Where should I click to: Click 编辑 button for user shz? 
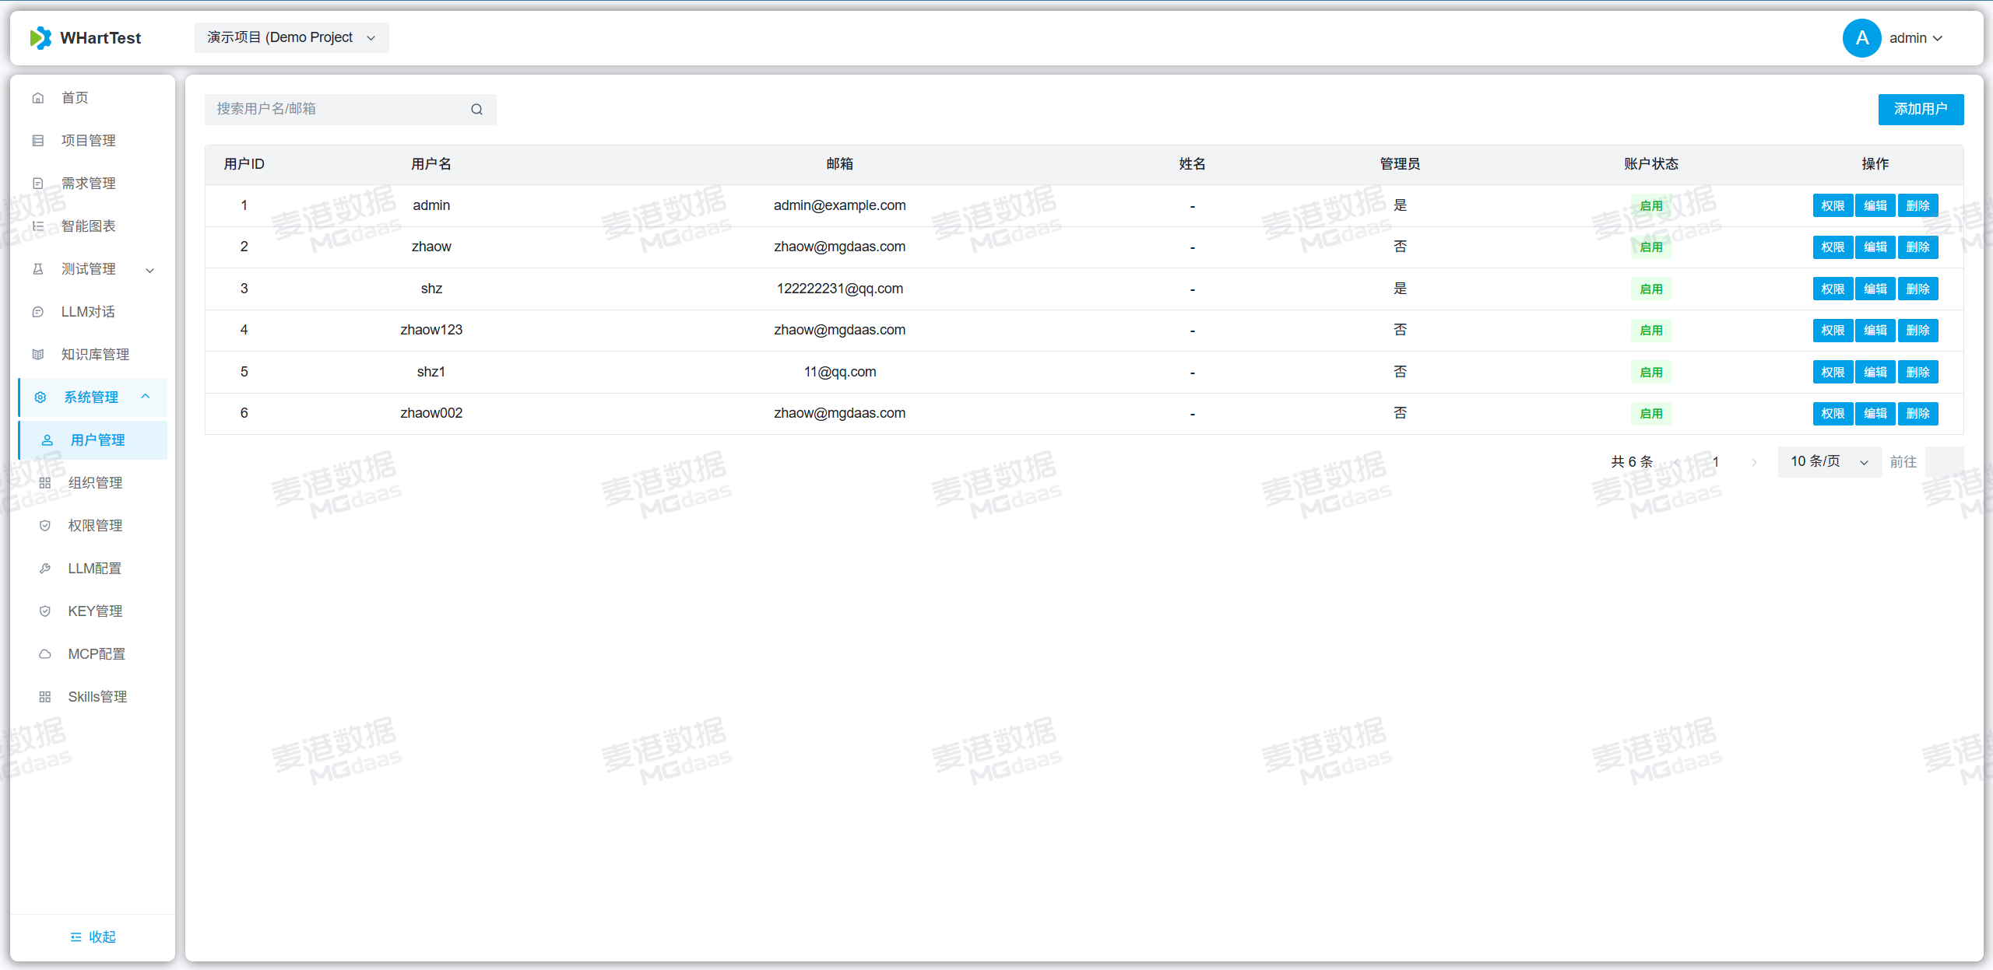pyautogui.click(x=1875, y=289)
